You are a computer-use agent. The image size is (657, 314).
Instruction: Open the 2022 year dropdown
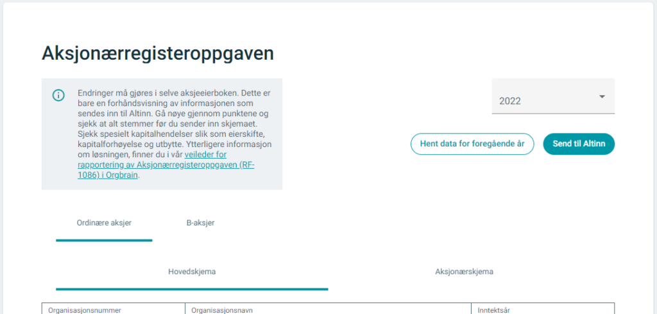(553, 96)
